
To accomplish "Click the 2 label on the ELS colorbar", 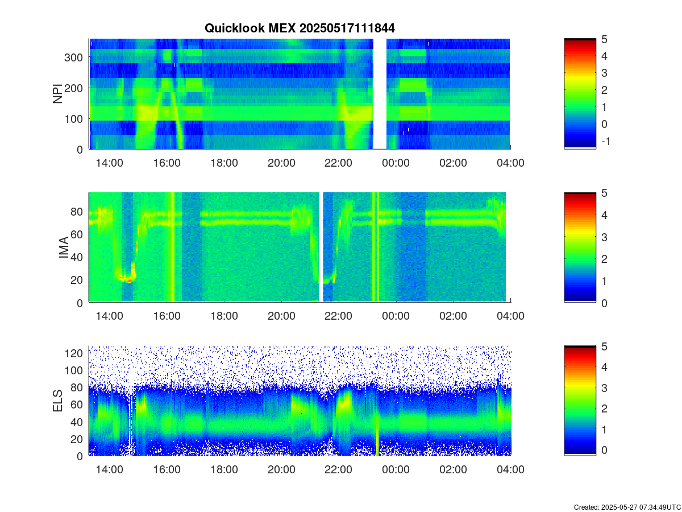I will [604, 408].
